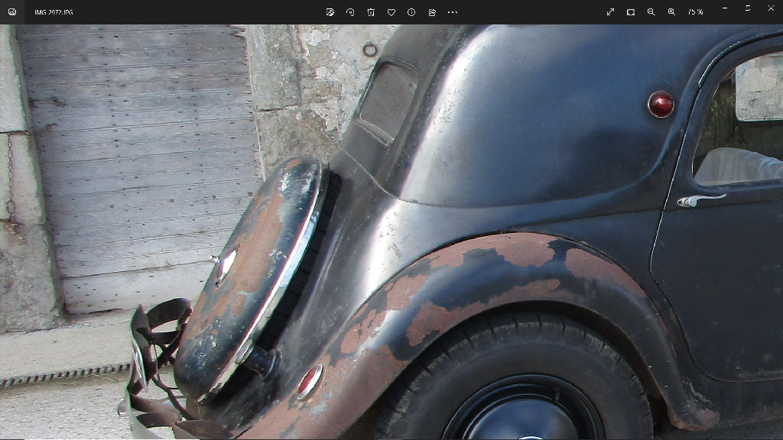This screenshot has width=783, height=440.
Task: Enter full screen with the diagonal arrows icon
Action: click(x=610, y=12)
